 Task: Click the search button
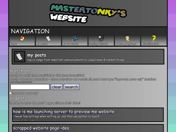point(71,87)
